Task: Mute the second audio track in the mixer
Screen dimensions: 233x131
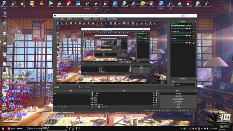Action: click(x=190, y=36)
